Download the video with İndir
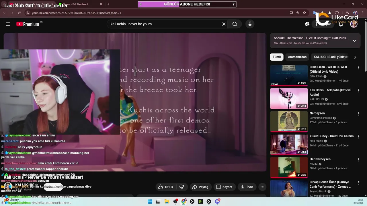The image size is (367, 206). pyautogui.click(x=247, y=187)
